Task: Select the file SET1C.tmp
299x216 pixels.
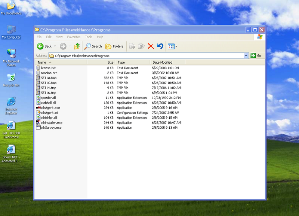Action: (49, 83)
